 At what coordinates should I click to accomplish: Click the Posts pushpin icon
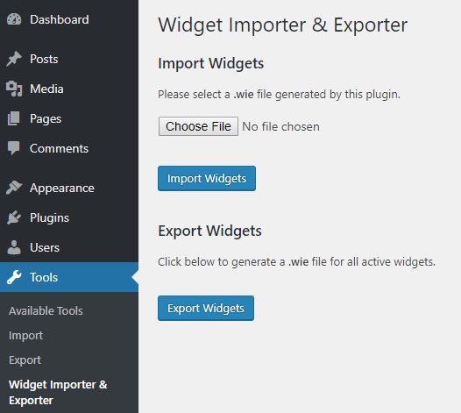[x=14, y=59]
